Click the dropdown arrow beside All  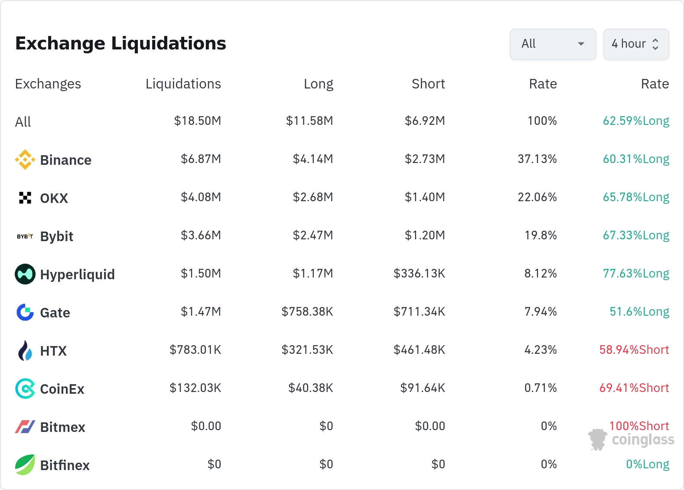tap(581, 44)
